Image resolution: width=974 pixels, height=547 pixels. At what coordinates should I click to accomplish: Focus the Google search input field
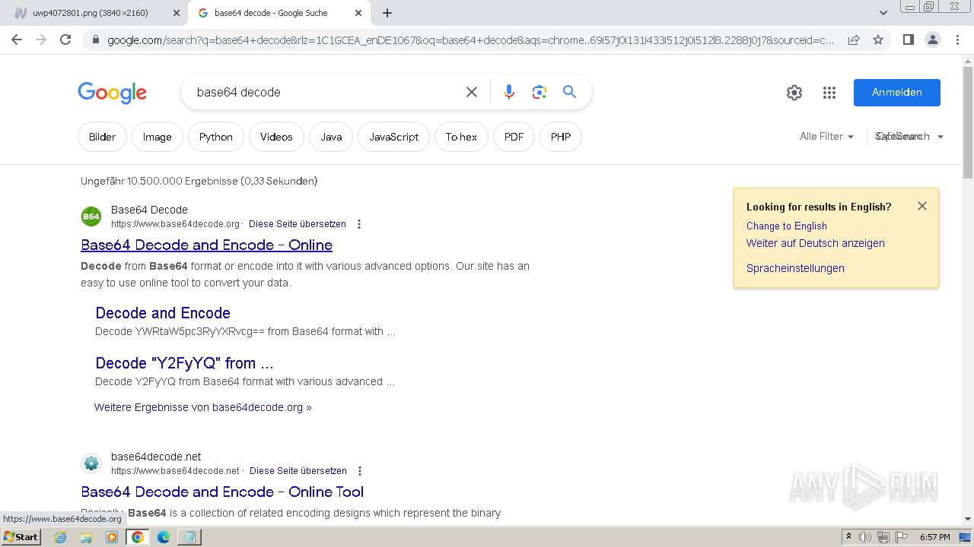327,92
